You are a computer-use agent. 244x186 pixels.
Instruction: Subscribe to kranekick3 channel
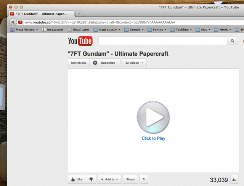pos(105,63)
